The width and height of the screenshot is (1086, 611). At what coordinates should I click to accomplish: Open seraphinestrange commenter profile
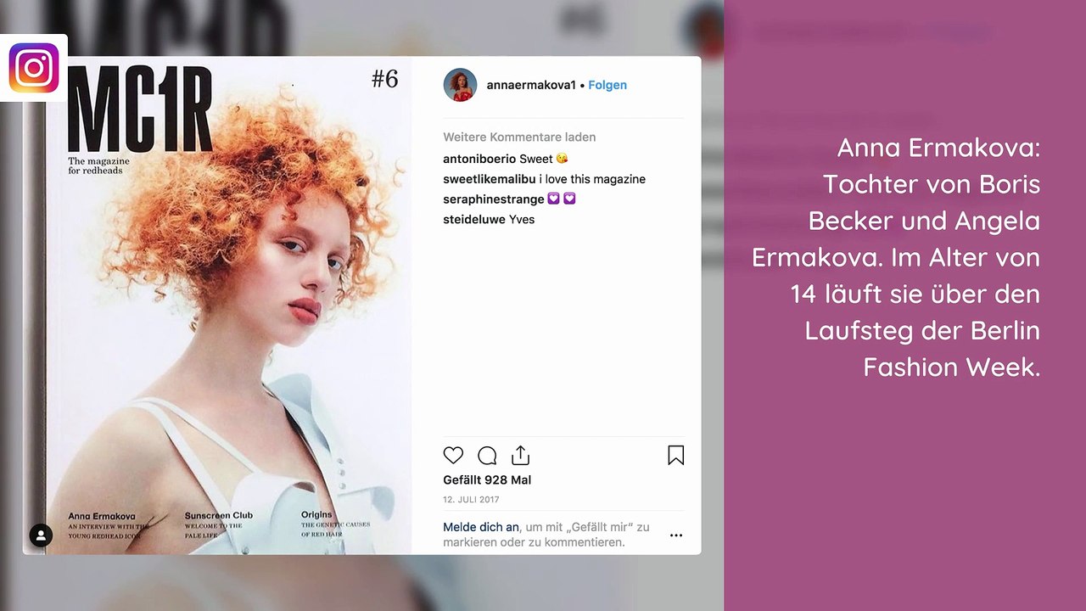click(494, 199)
